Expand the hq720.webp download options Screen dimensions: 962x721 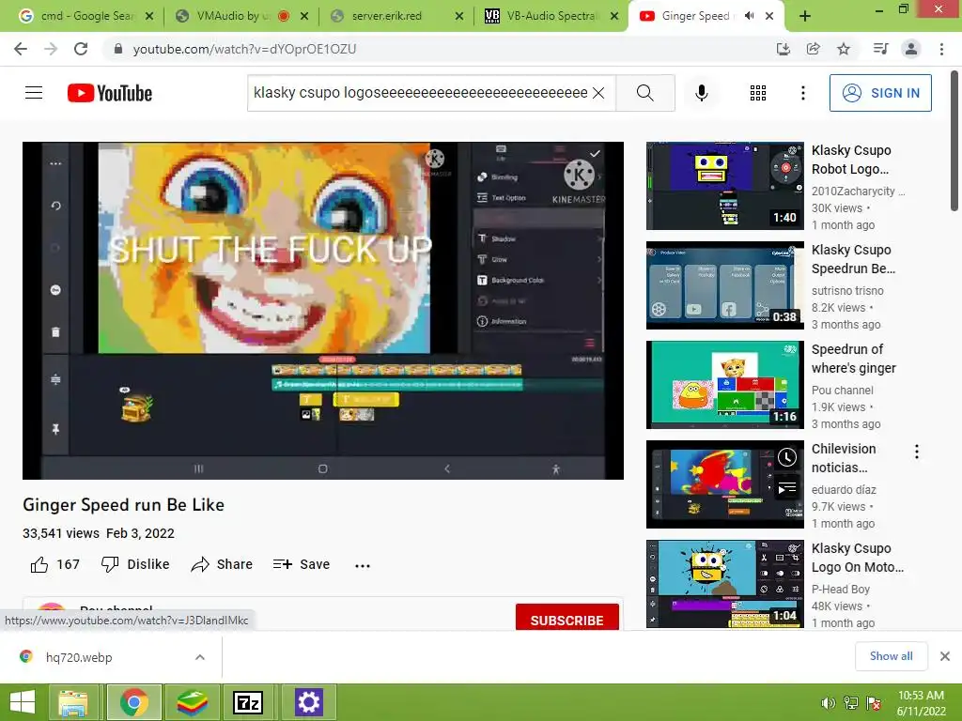click(200, 657)
